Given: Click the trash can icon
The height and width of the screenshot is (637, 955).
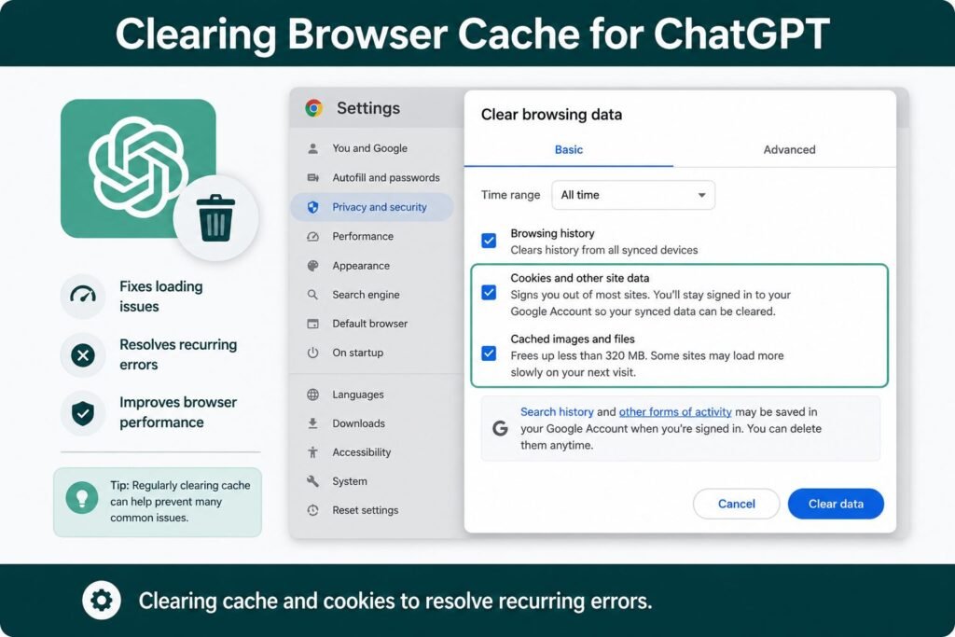Looking at the screenshot, I should coord(215,218).
